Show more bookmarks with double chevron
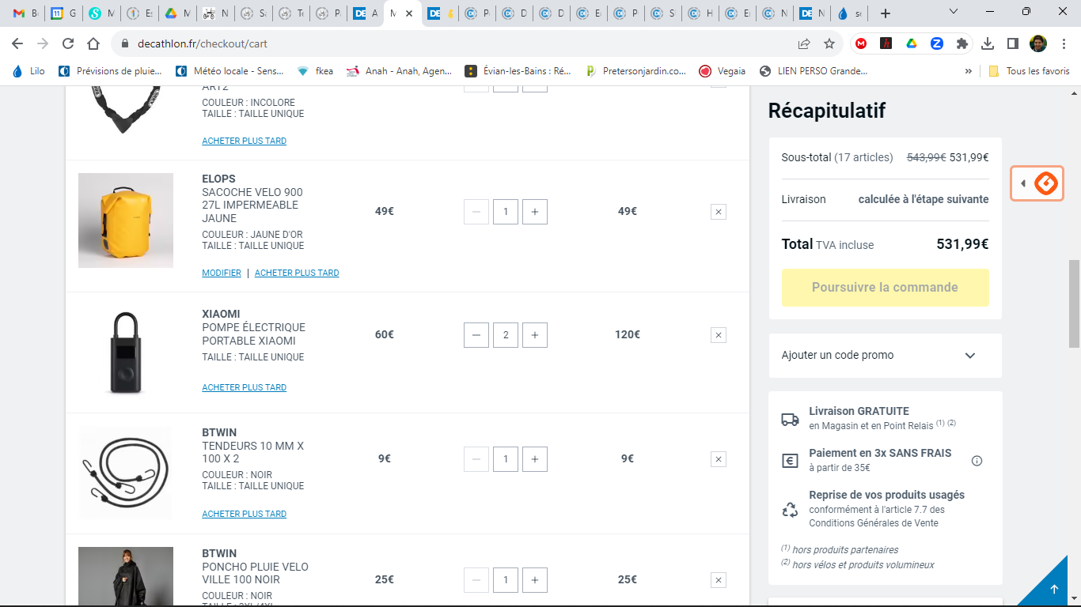 click(968, 71)
